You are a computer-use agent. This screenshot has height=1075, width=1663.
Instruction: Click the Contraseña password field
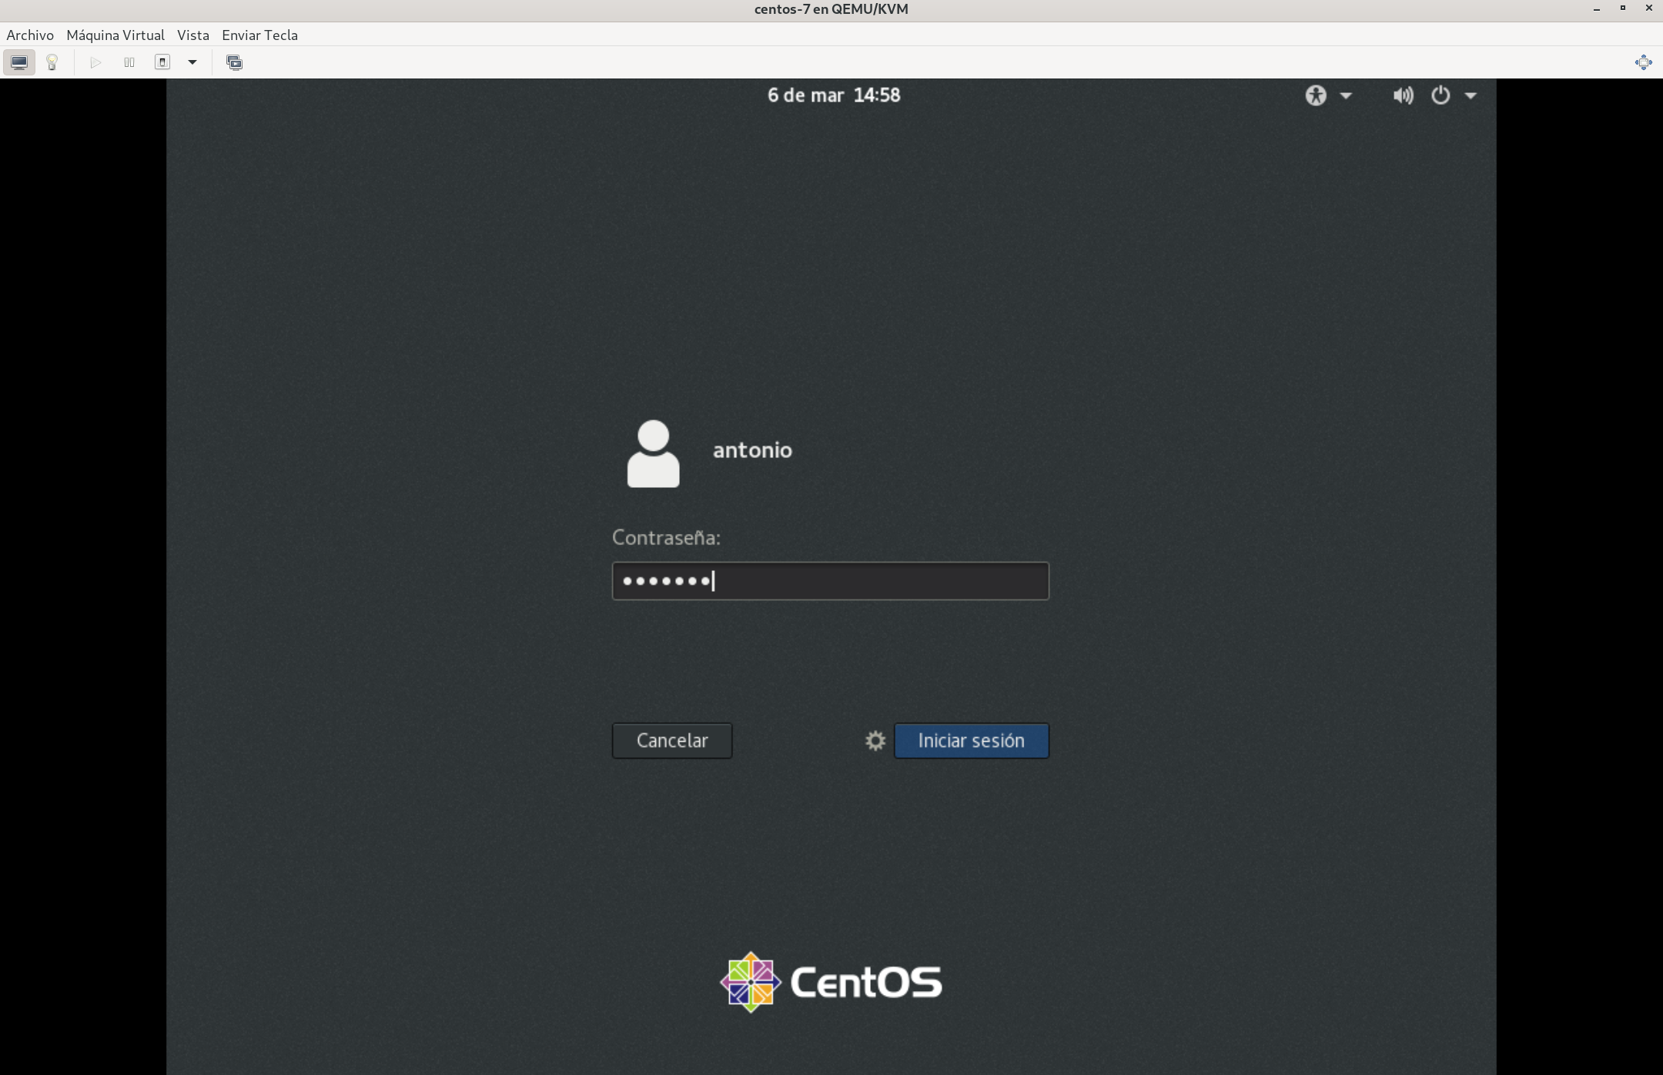830,581
